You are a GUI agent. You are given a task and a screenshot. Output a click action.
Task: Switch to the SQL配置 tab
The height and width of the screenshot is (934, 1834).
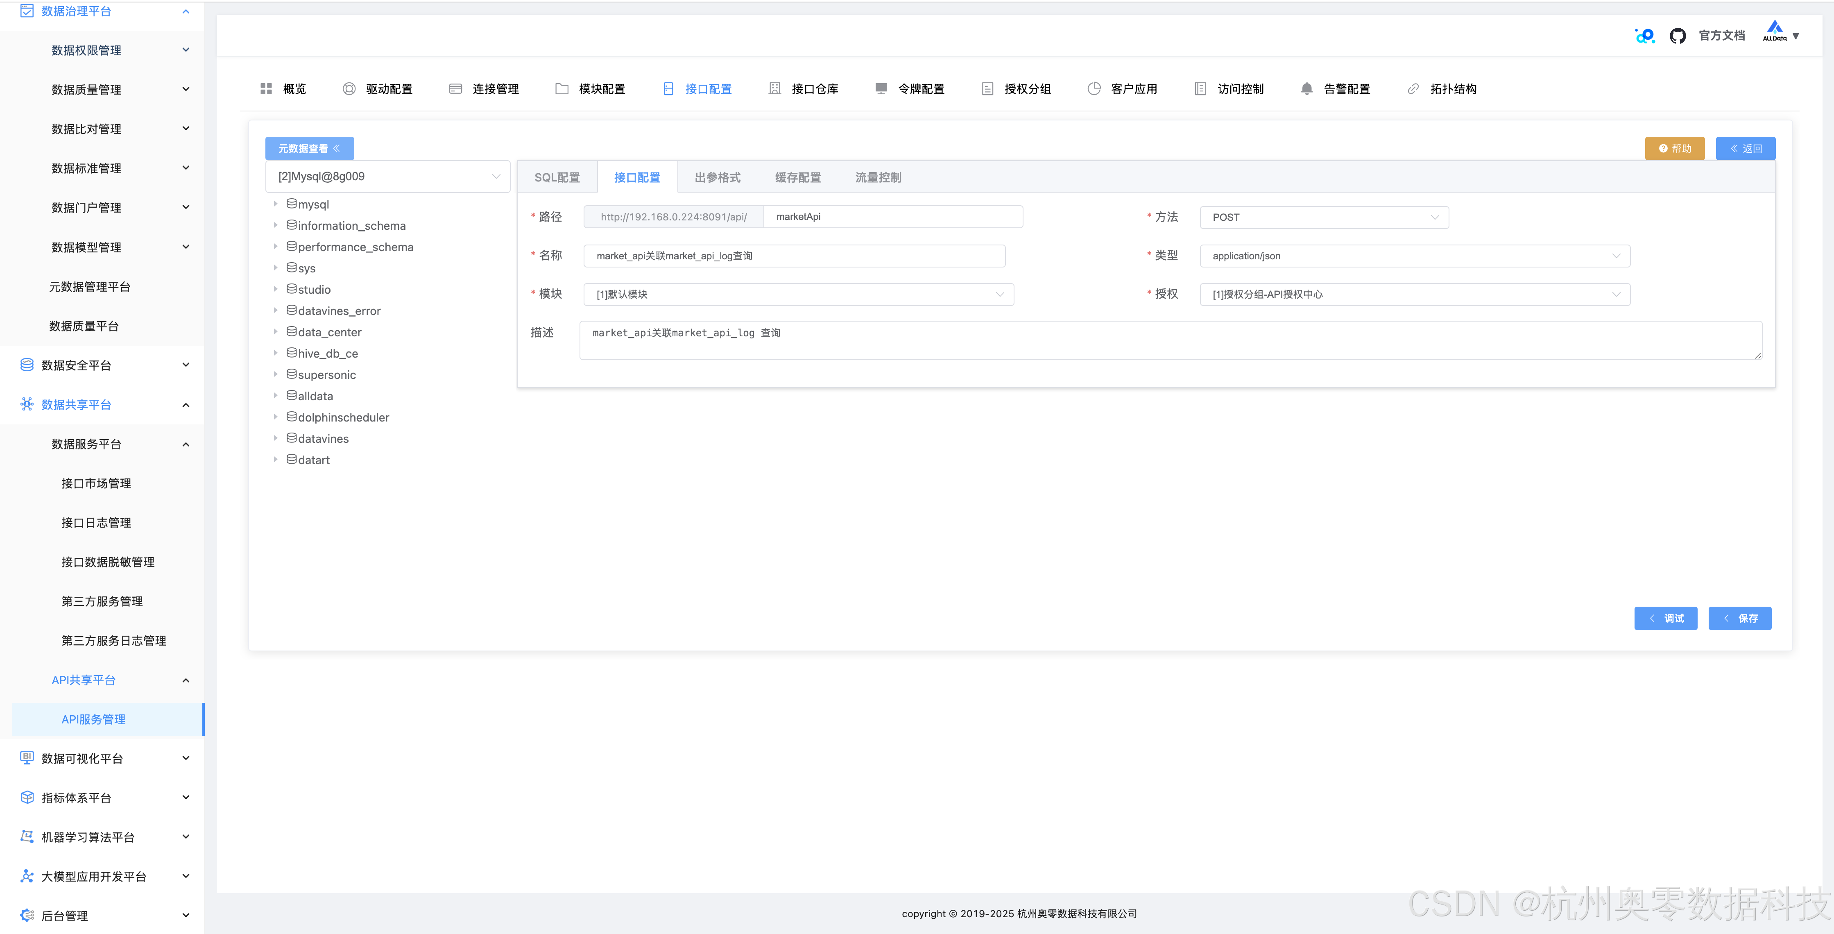[557, 177]
